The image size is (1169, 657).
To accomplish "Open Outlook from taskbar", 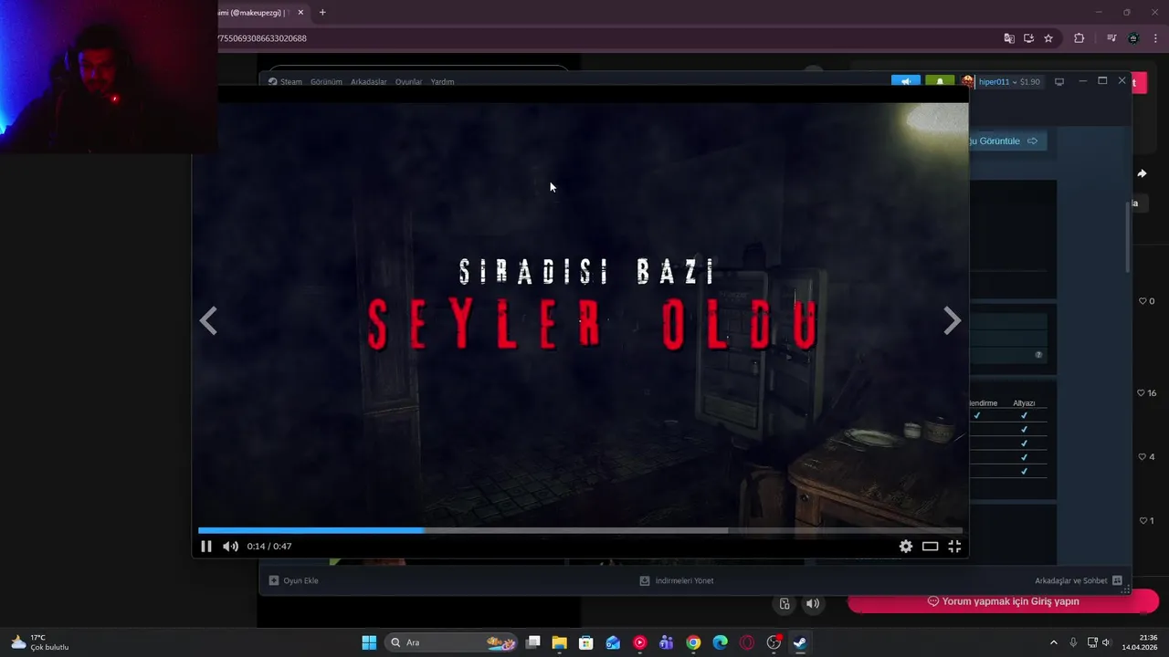I will (x=613, y=642).
